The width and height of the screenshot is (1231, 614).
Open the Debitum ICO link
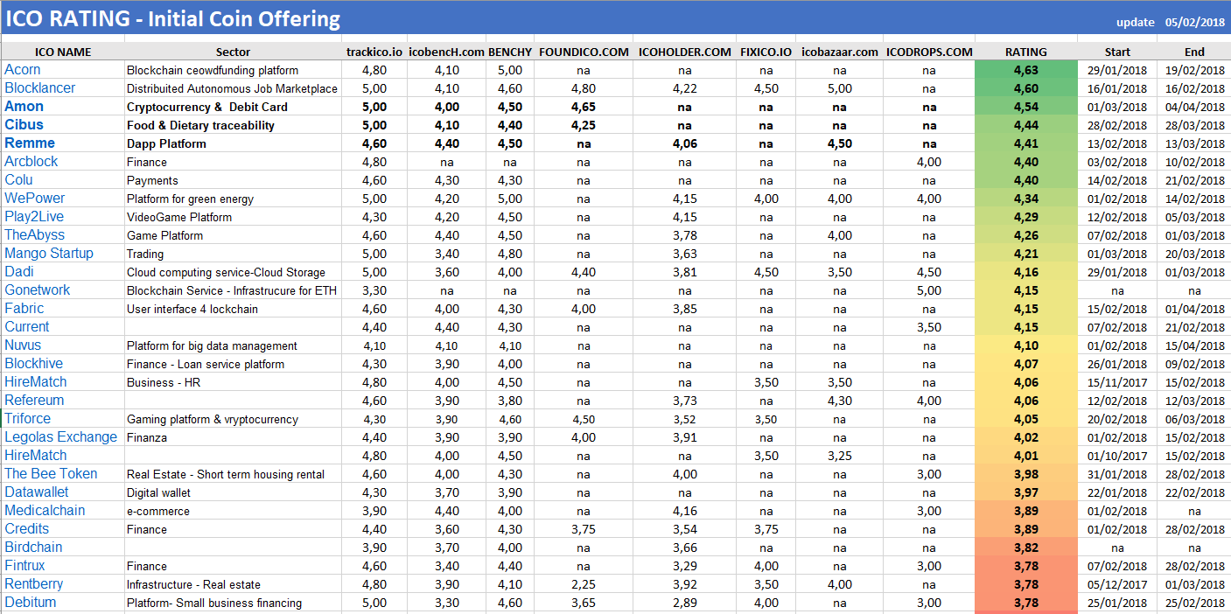pyautogui.click(x=31, y=603)
